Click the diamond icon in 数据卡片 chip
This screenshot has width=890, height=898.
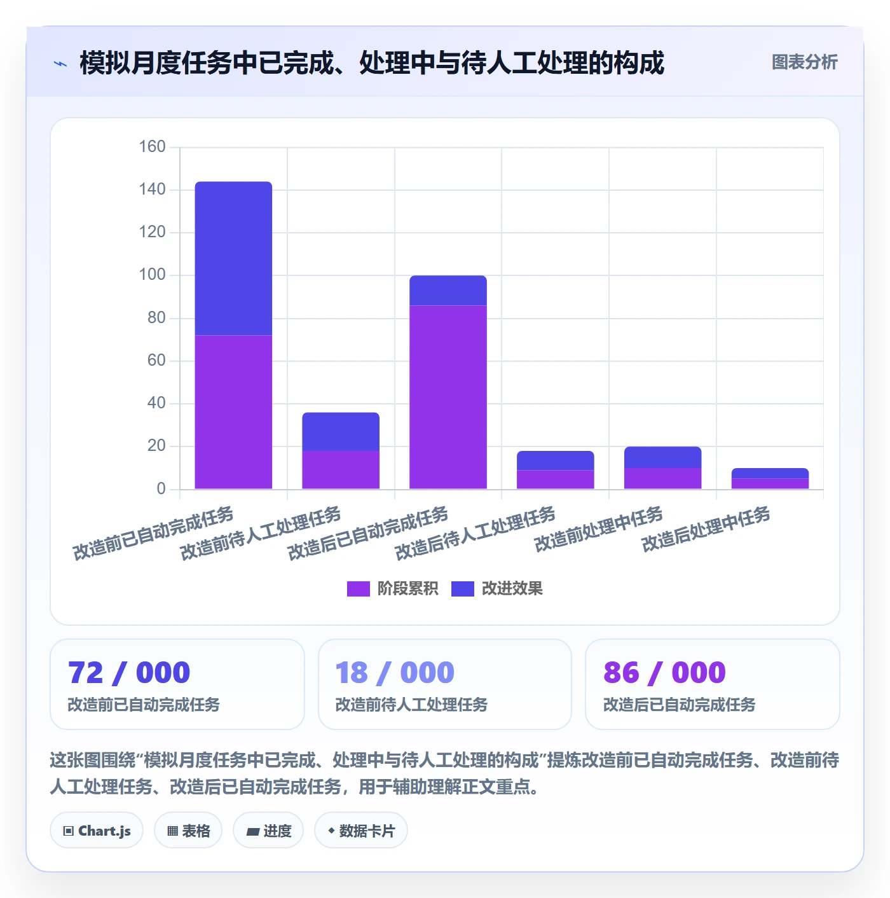[x=331, y=831]
